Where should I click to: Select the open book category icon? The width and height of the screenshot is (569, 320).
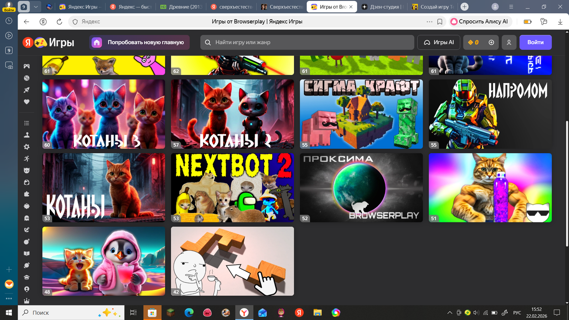pyautogui.click(x=27, y=254)
